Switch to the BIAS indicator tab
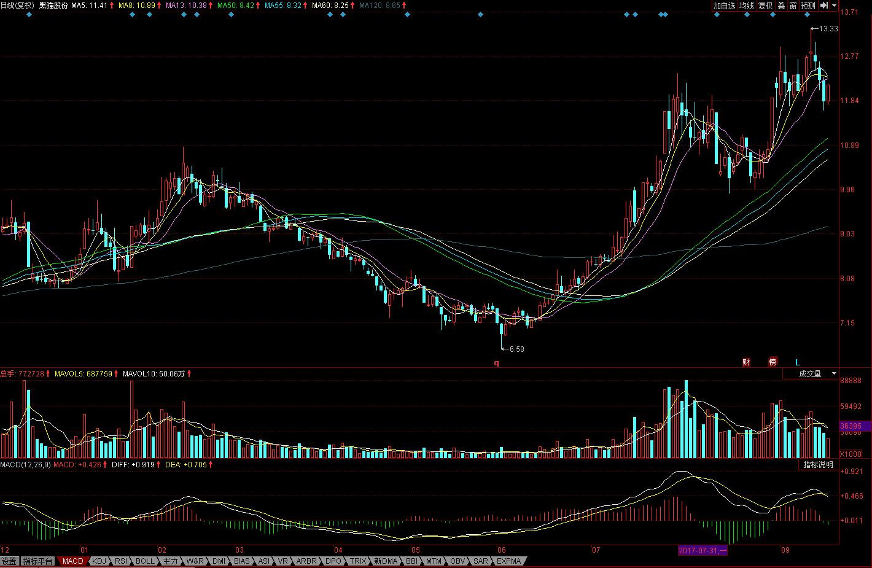The image size is (872, 568). (x=242, y=561)
